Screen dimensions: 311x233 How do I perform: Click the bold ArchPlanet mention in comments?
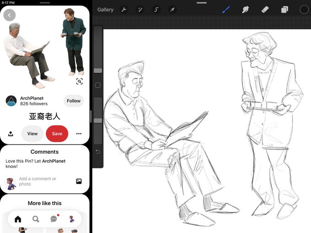tap(54, 161)
